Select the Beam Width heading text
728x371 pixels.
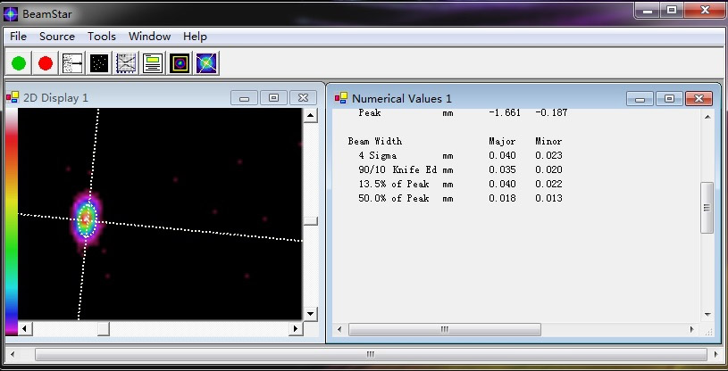pos(374,141)
